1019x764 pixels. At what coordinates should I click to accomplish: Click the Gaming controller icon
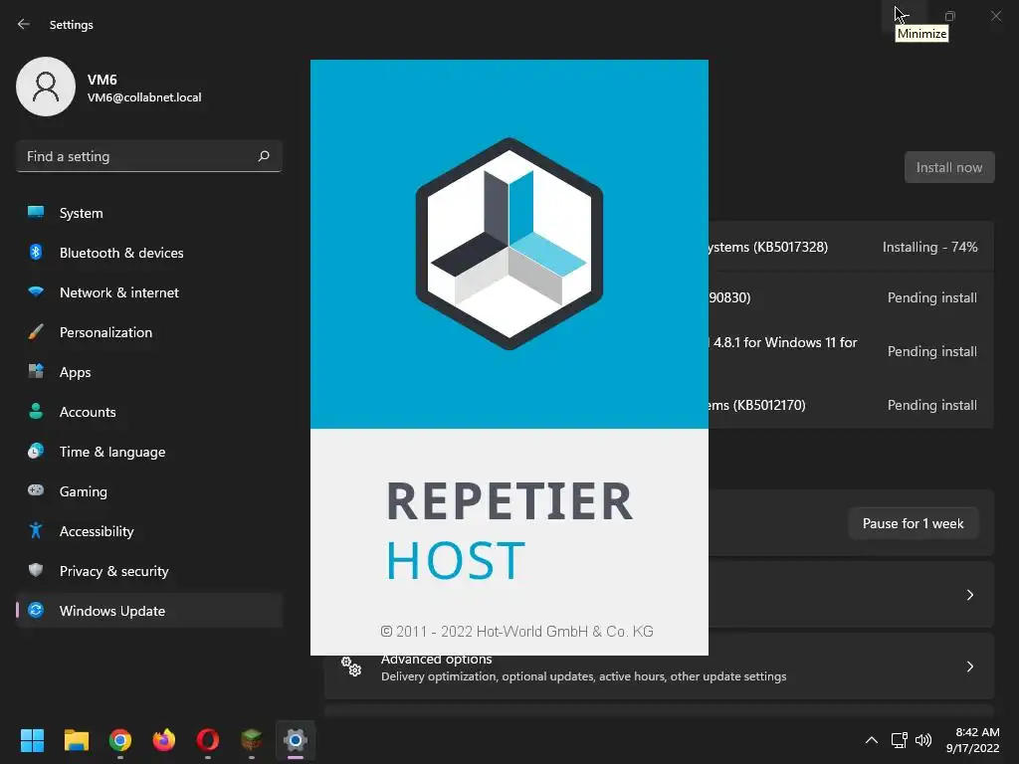pos(36,489)
